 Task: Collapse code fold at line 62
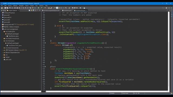pyautogui.click(x=45, y=67)
